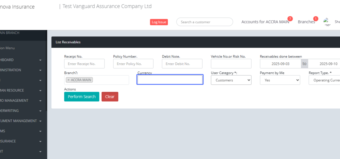Open the User Category dropdown
This screenshot has height=159, width=340.
click(231, 80)
